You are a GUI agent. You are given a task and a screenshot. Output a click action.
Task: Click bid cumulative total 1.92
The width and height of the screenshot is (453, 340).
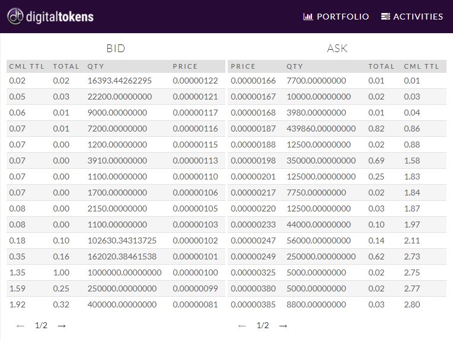pyautogui.click(x=17, y=304)
